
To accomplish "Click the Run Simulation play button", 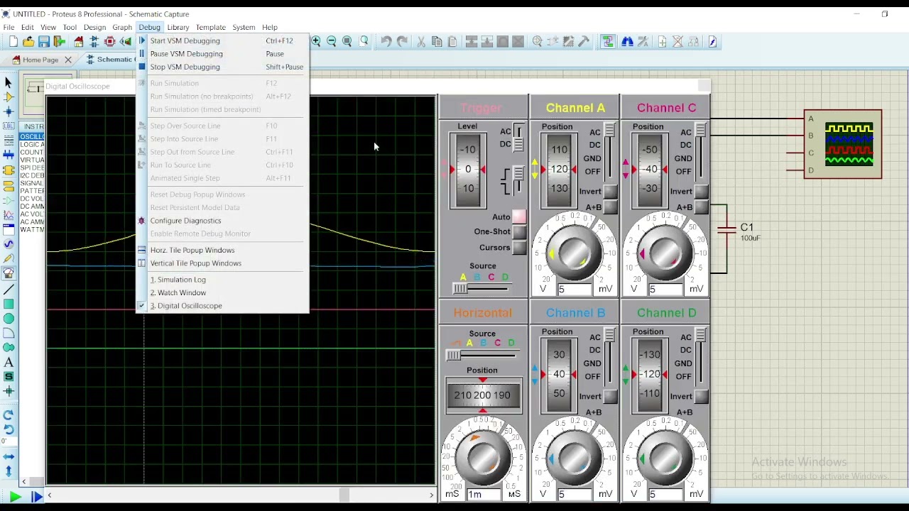I will 15,497.
